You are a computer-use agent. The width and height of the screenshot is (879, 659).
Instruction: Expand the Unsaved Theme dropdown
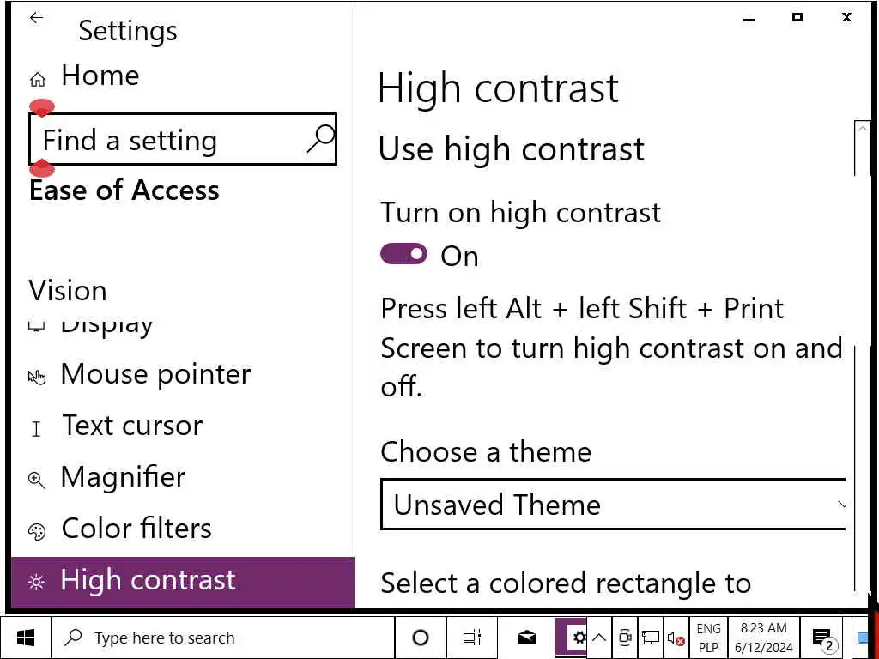[x=613, y=505]
